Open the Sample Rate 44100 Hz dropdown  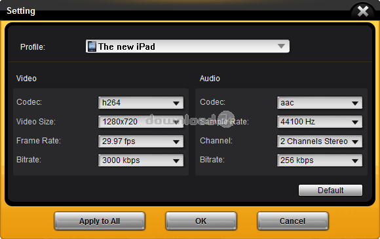pos(320,122)
